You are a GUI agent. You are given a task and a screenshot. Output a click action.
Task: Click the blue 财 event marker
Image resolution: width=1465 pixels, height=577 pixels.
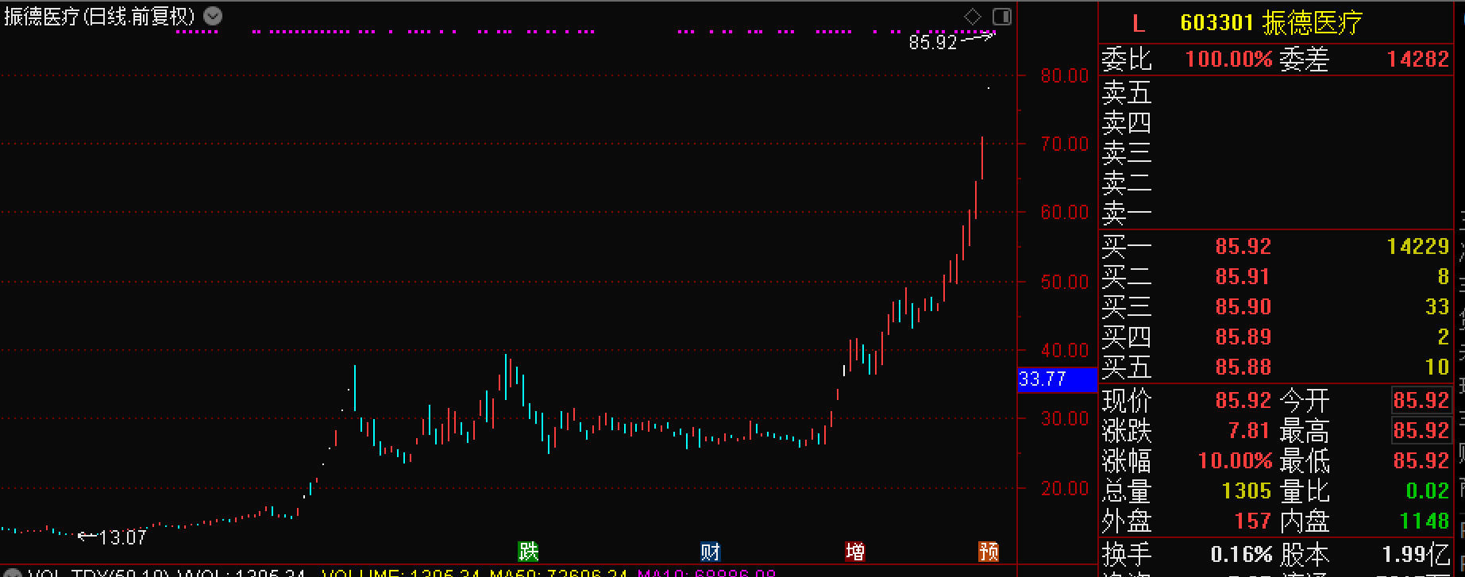pos(710,551)
